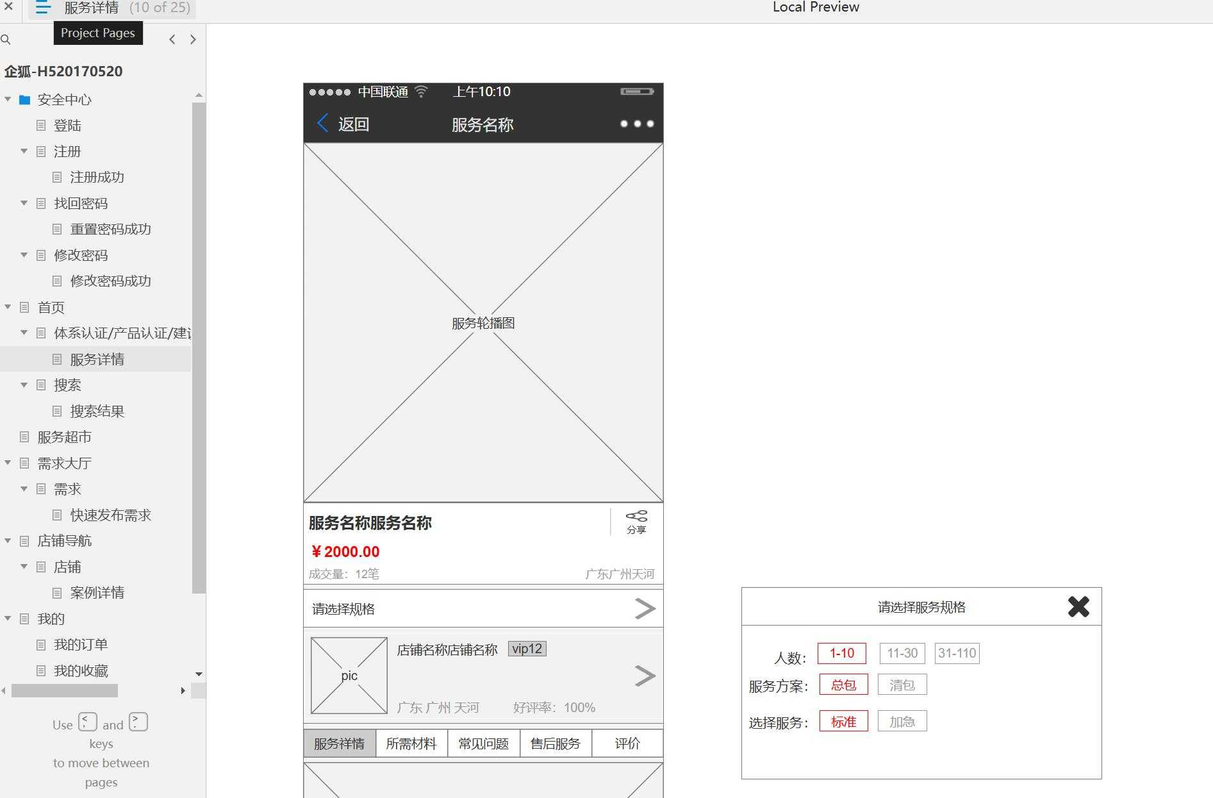Click the 分享 share icon
The width and height of the screenshot is (1213, 798).
(x=636, y=520)
